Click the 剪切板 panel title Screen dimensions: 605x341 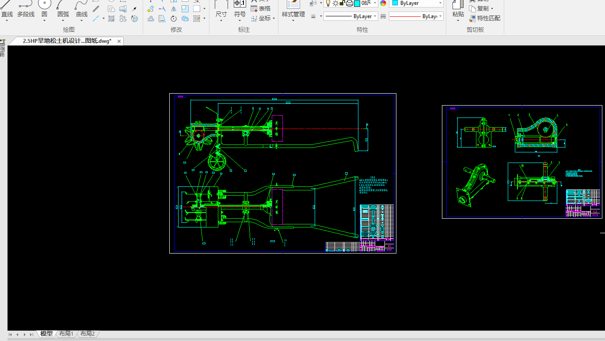[x=475, y=30]
